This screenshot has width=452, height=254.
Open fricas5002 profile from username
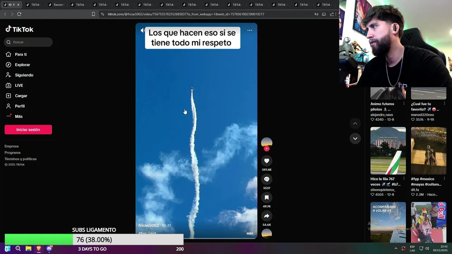(x=149, y=225)
